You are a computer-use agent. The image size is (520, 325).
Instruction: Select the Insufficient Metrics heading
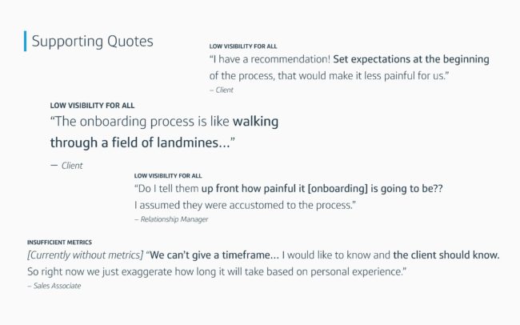[59, 243]
